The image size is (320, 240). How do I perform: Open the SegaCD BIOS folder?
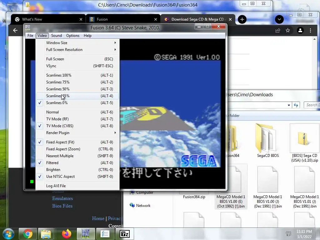pos(268,141)
